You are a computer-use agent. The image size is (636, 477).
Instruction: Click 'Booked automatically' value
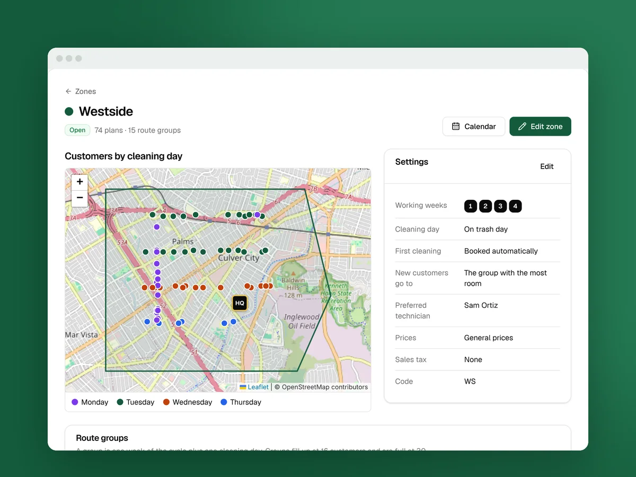point(501,251)
